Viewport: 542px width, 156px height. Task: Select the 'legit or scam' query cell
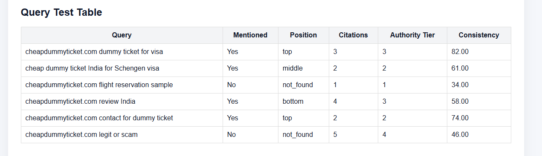point(122,135)
